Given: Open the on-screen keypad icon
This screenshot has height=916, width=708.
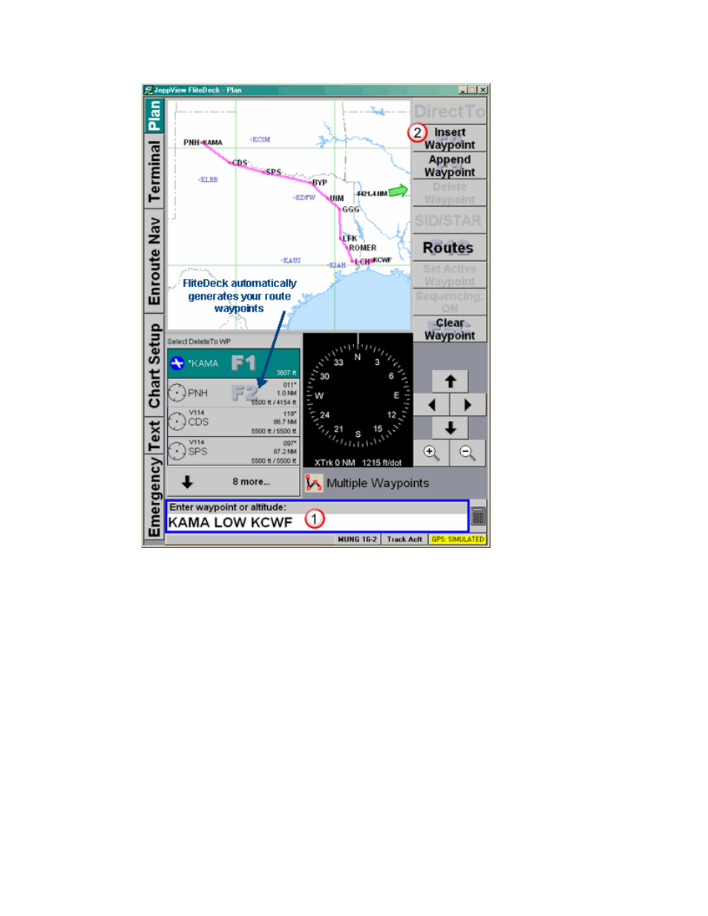Looking at the screenshot, I should (x=478, y=516).
